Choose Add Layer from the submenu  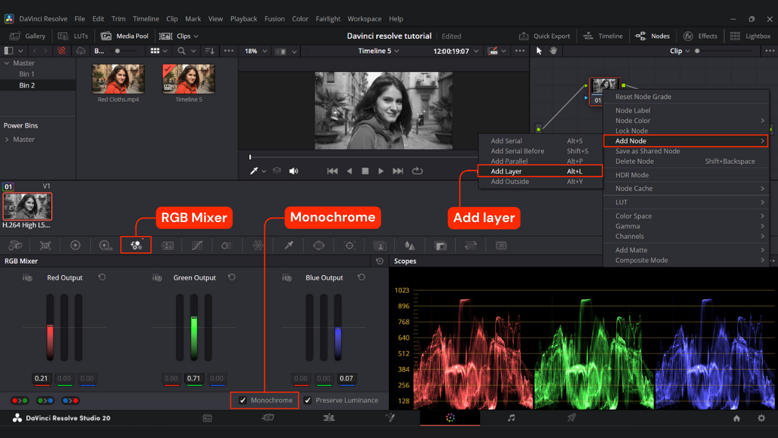(x=506, y=172)
